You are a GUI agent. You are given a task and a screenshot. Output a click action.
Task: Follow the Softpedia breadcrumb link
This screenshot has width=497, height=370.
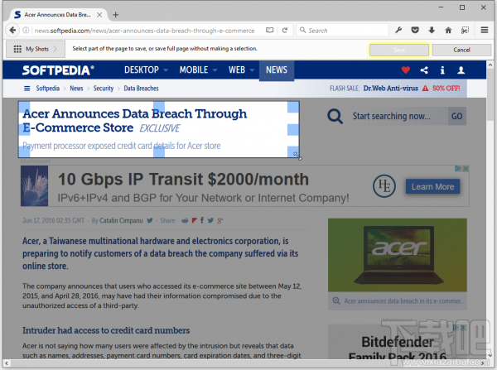point(47,89)
